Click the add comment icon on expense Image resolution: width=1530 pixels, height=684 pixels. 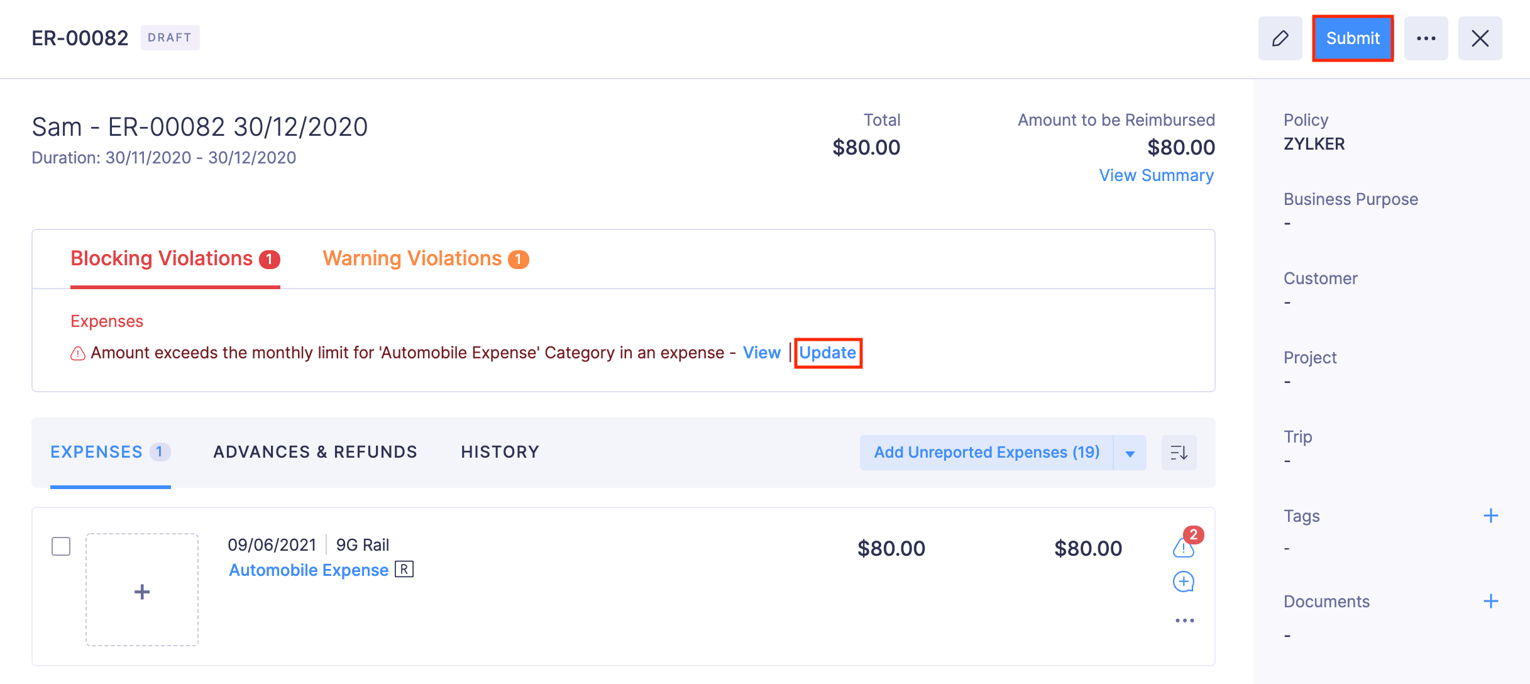(1184, 582)
